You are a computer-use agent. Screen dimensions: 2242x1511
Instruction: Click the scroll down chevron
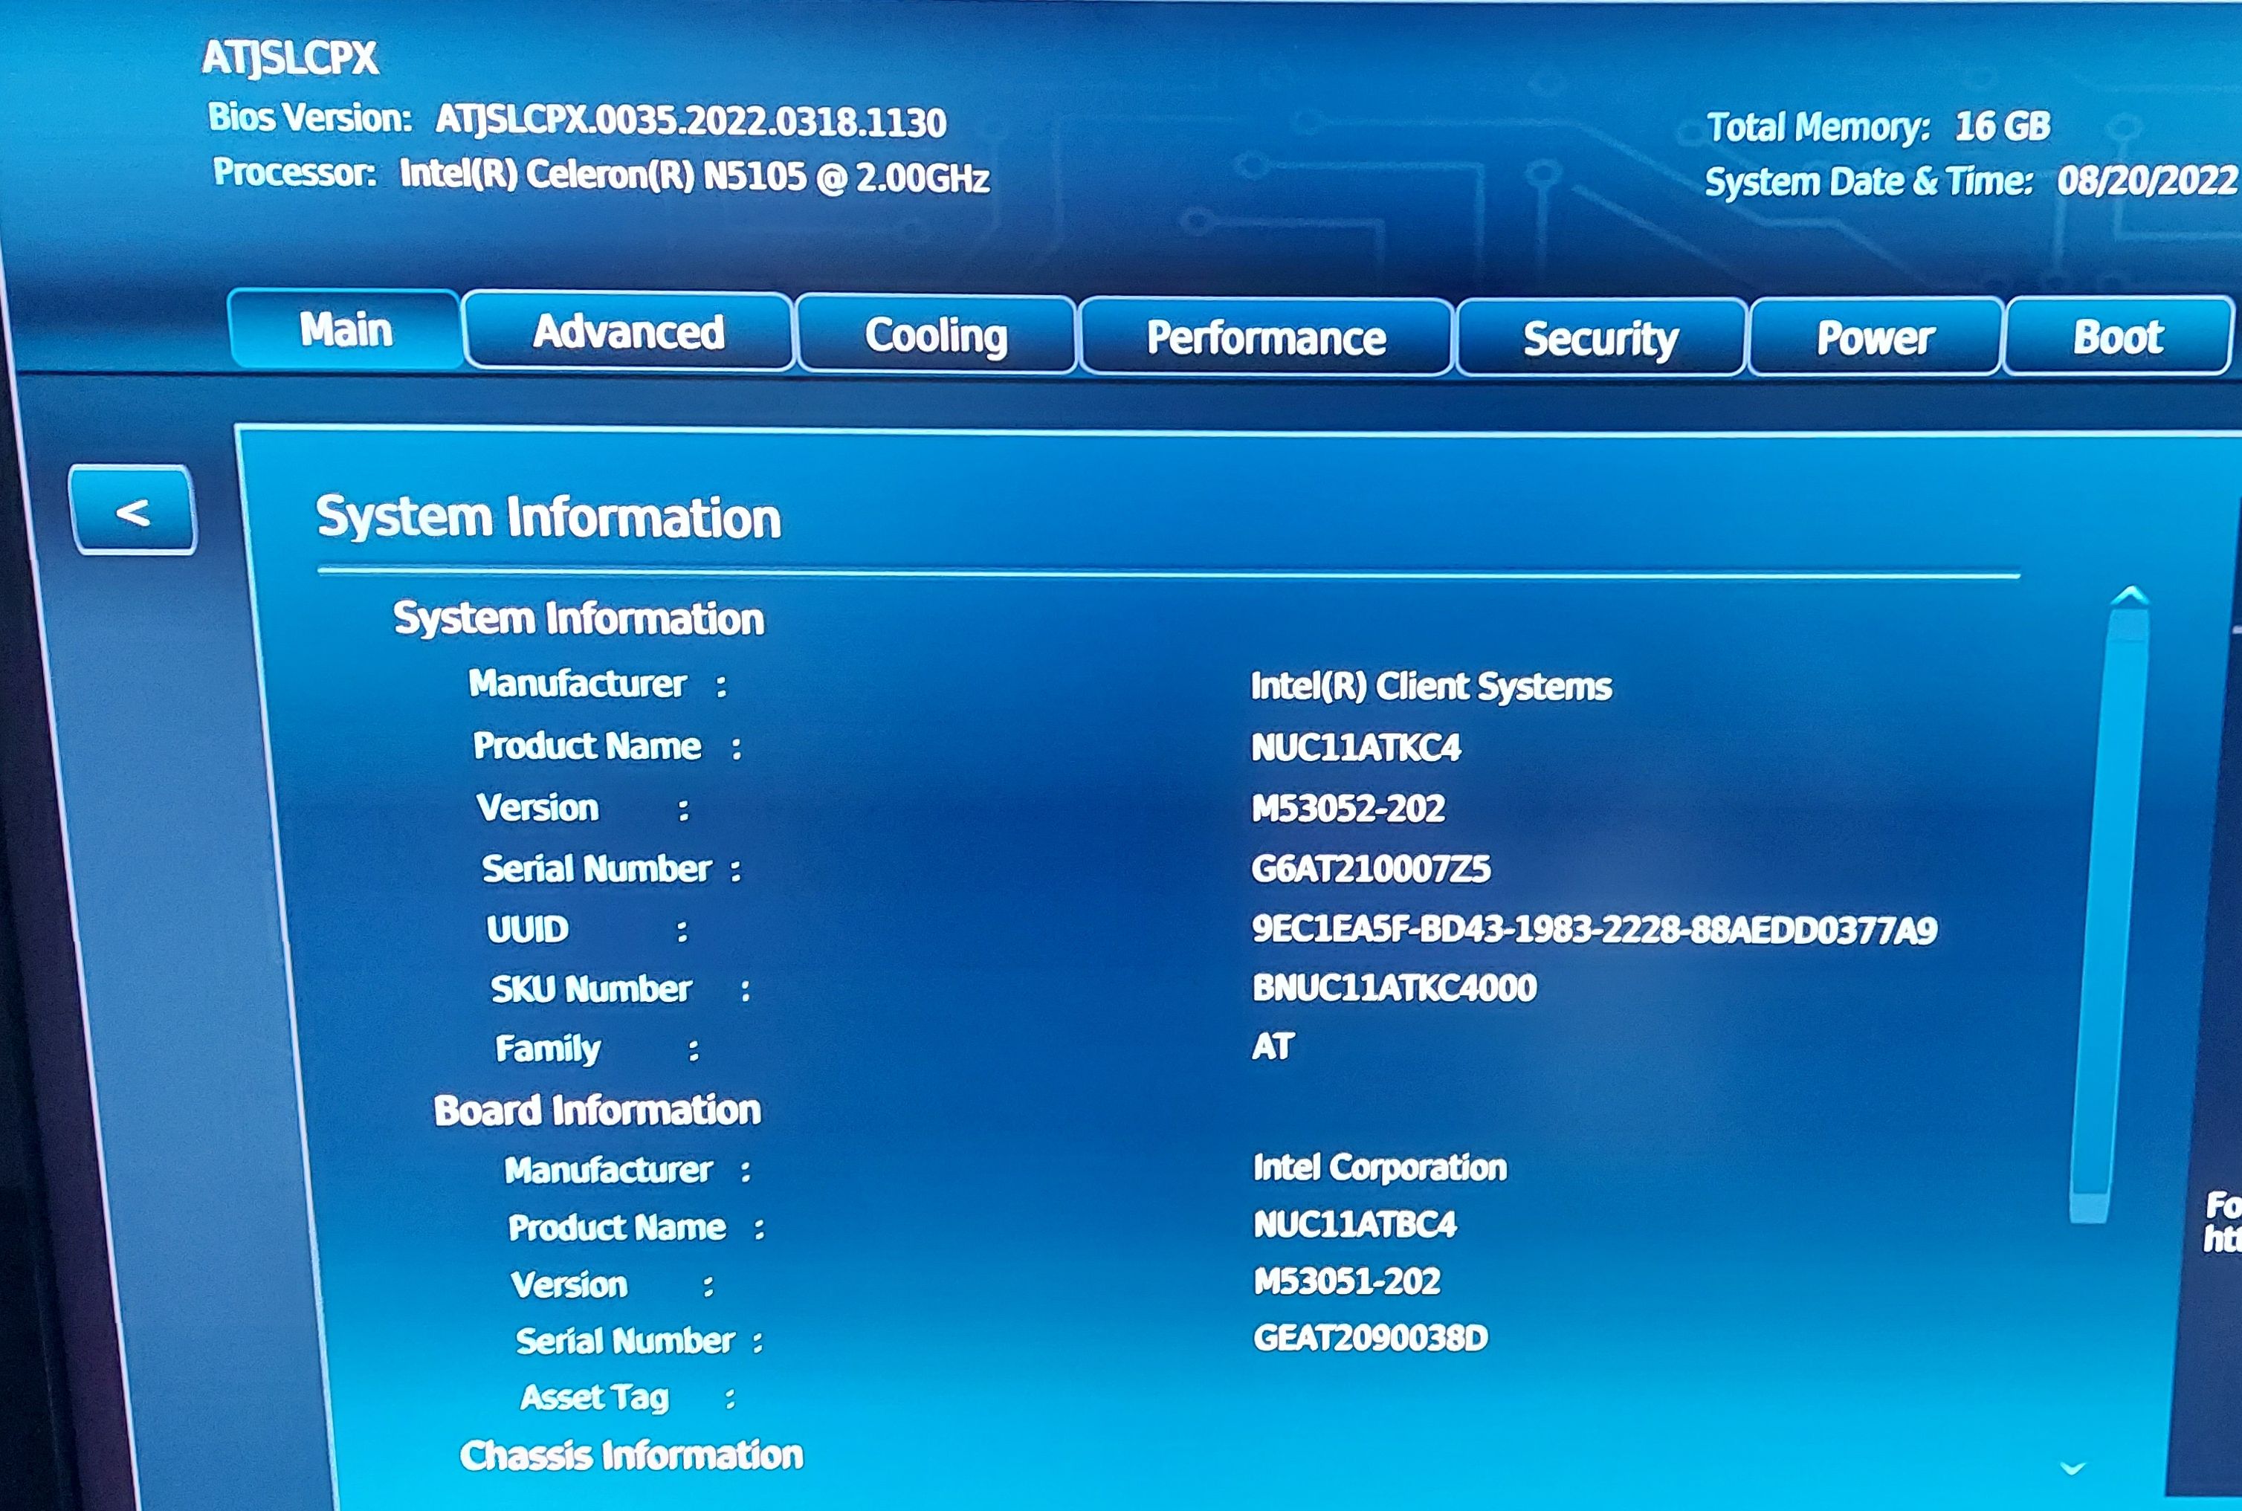(2073, 1469)
